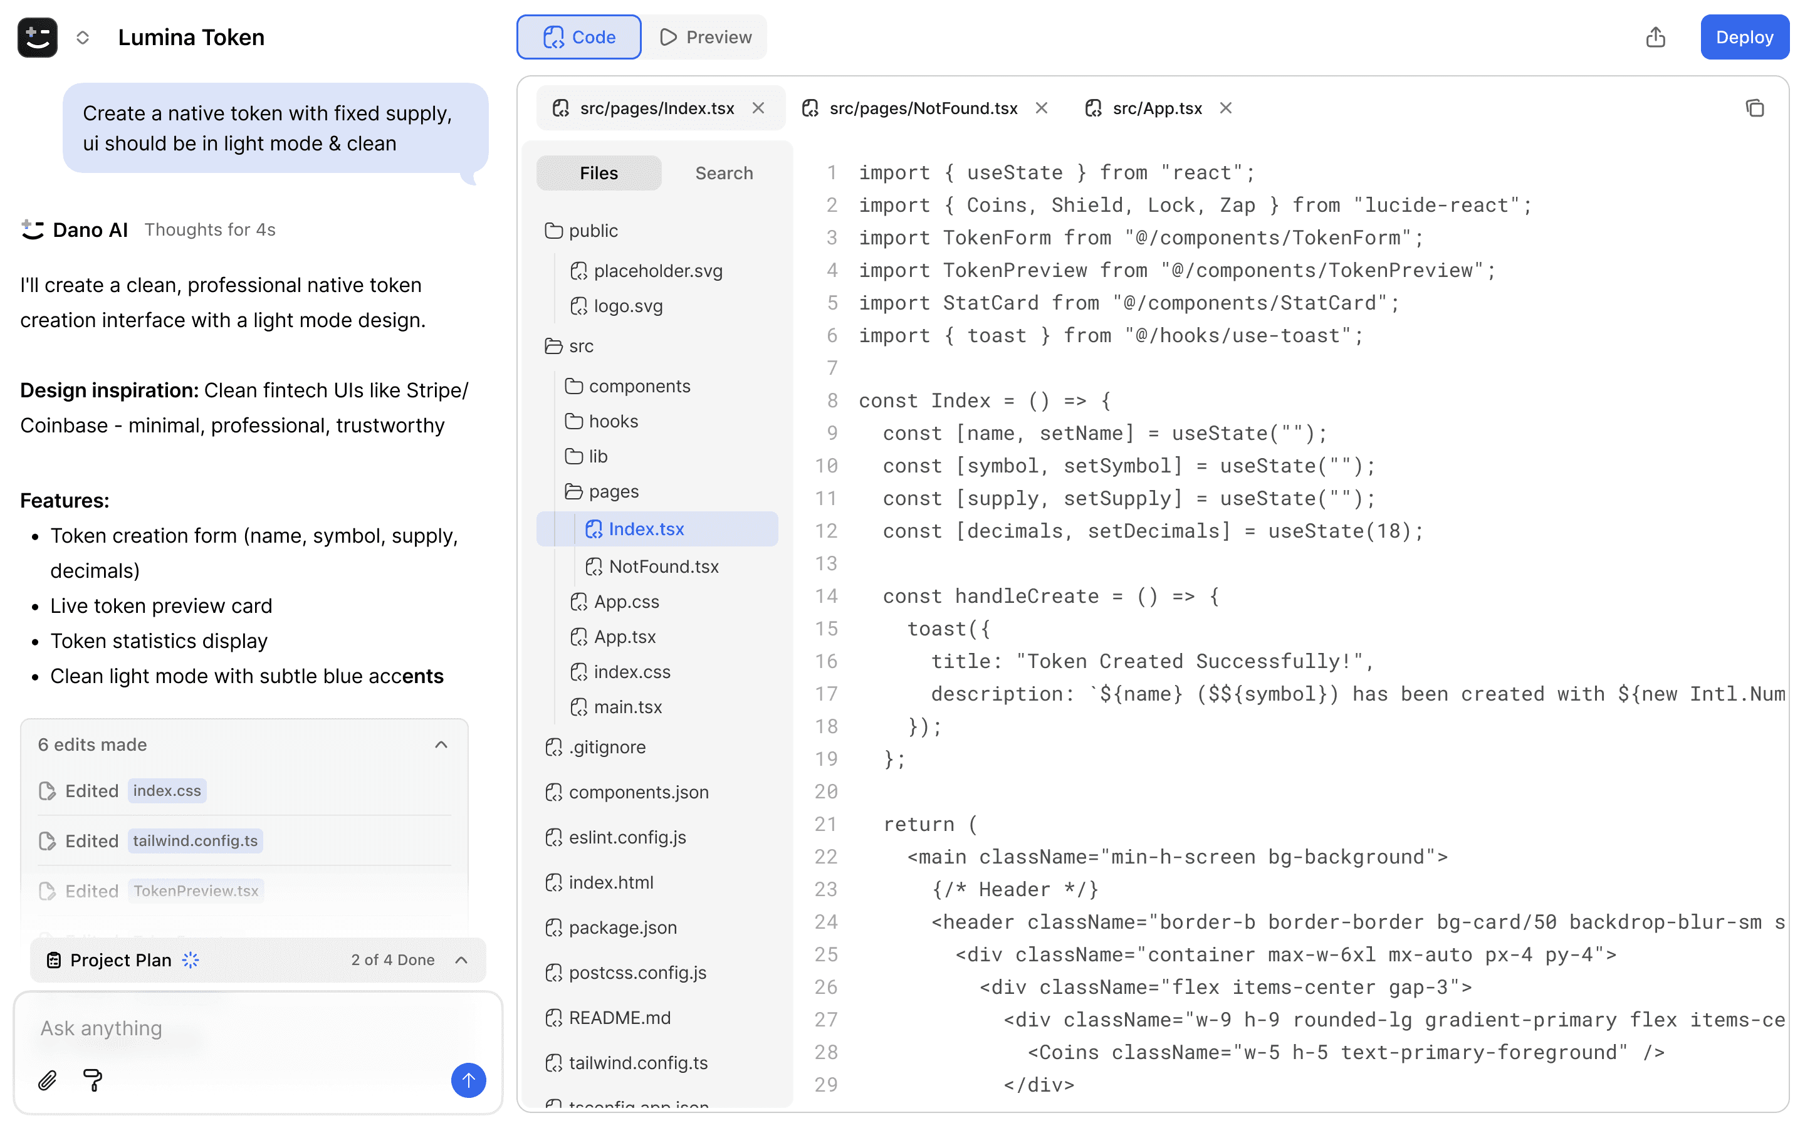This screenshot has width=1805, height=1128.
Task: Open the src/App.tsx editor tab
Action: coord(1155,108)
